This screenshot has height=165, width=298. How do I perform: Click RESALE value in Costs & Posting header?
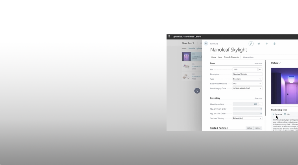coord(258,128)
